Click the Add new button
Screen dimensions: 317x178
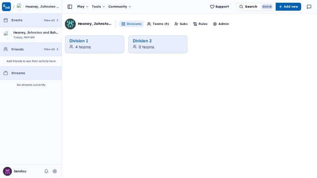pos(288,7)
